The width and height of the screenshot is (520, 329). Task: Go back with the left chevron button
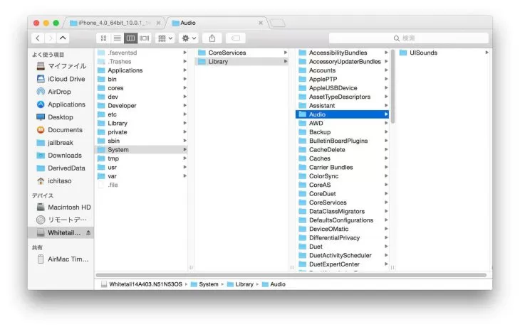point(38,38)
